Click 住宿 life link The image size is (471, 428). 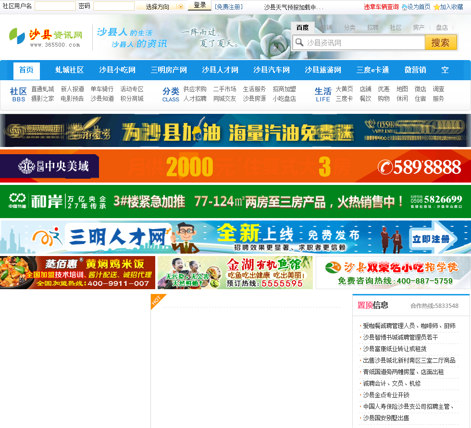[x=420, y=99]
